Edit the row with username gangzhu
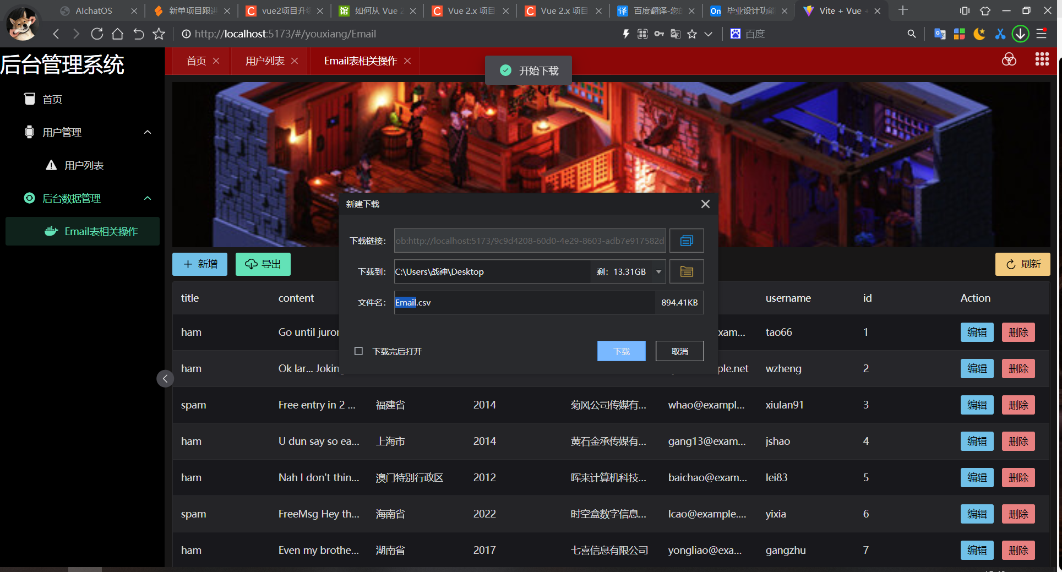Screen dimensions: 1062x572 pos(977,550)
